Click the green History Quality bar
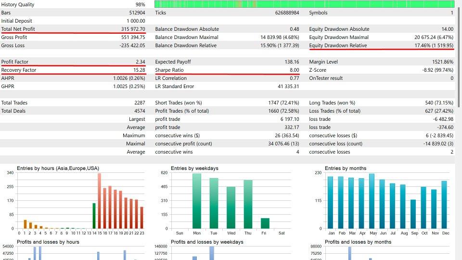 (304, 4)
